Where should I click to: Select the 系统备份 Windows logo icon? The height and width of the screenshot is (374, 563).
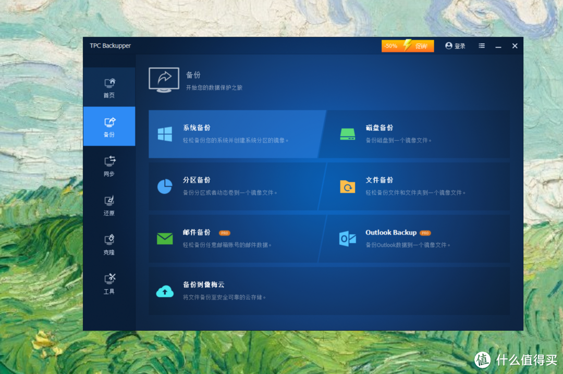click(165, 135)
